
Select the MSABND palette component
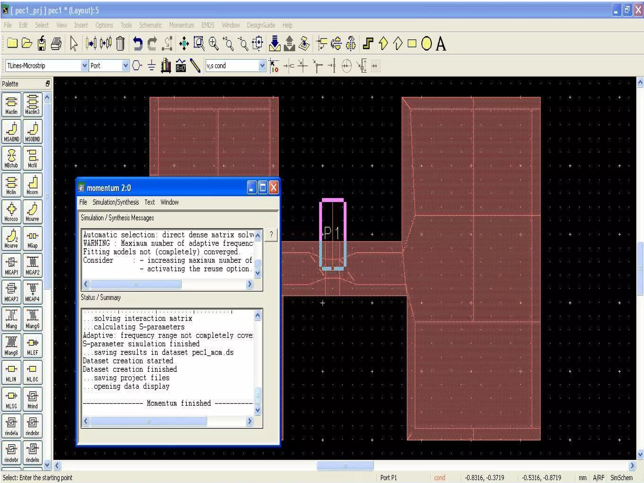(12, 131)
